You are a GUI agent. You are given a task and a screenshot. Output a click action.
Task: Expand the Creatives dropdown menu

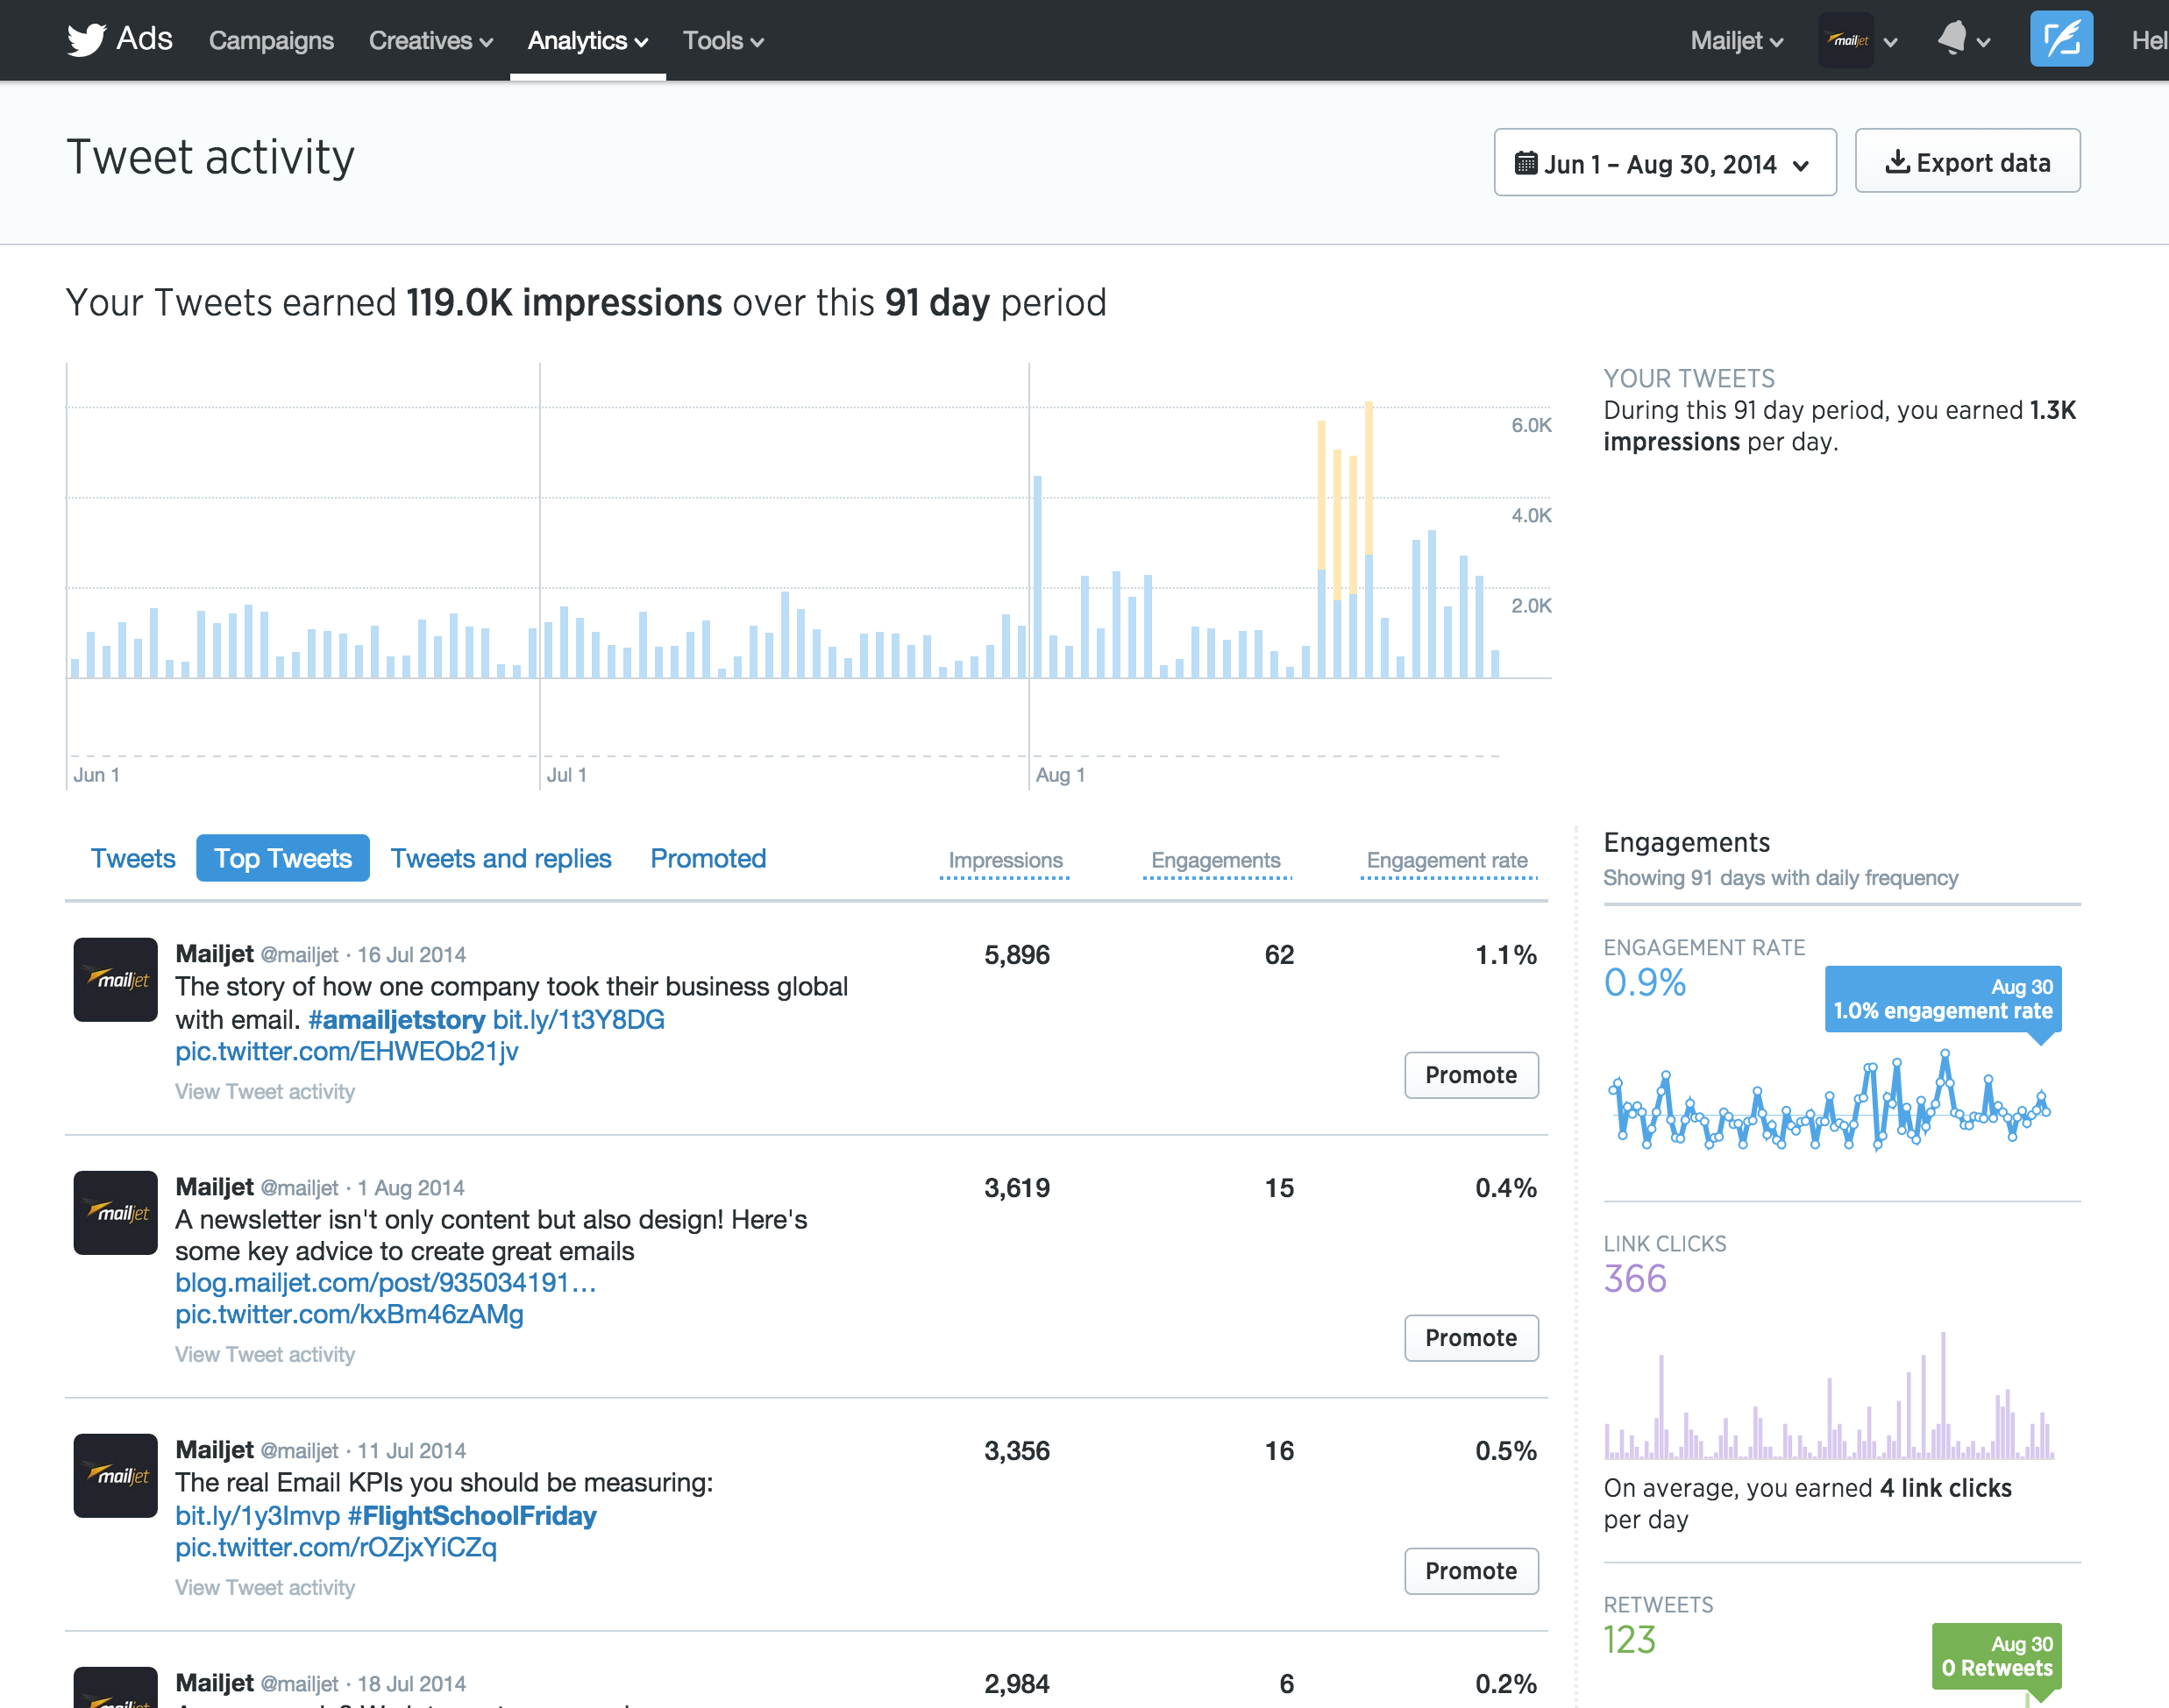click(430, 41)
